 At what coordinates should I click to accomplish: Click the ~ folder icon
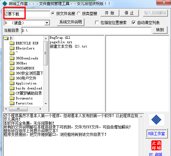[12, 53]
